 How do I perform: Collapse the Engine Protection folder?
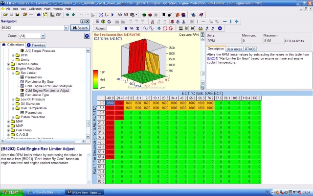coord(8,69)
